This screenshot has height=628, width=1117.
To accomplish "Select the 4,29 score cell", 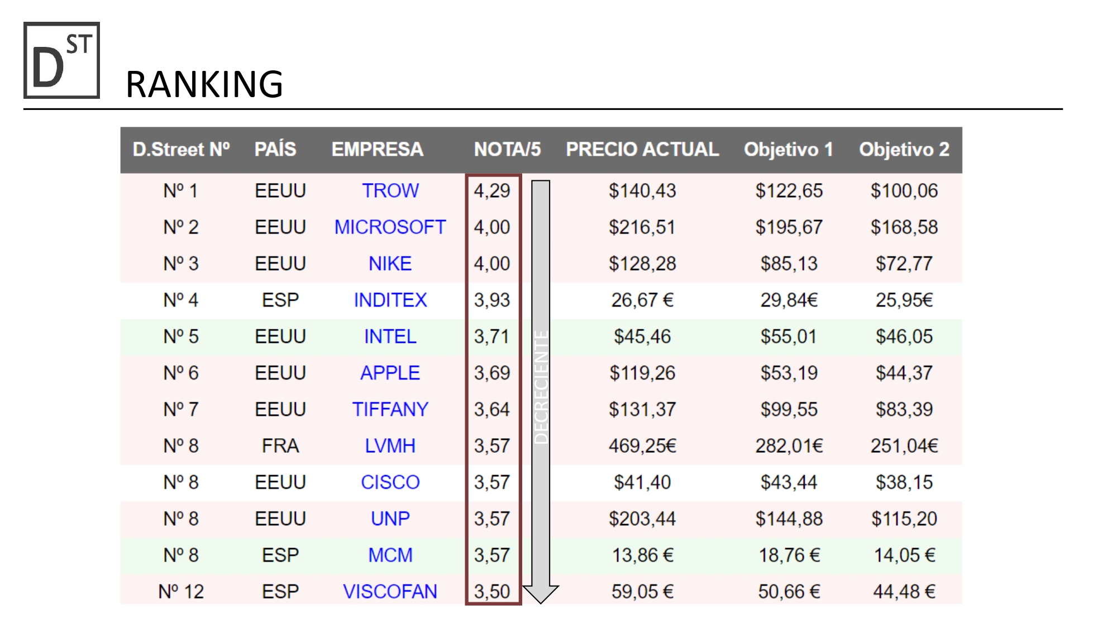I will [492, 191].
